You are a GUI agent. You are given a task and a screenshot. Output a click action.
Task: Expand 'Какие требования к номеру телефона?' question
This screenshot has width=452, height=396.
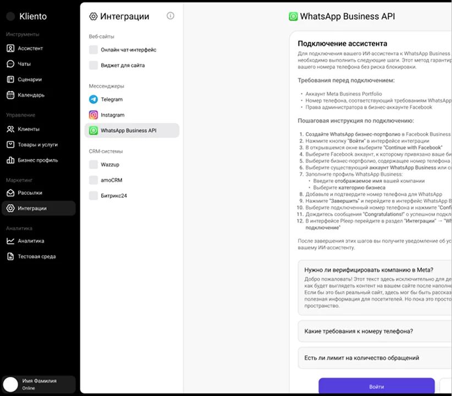click(x=358, y=331)
